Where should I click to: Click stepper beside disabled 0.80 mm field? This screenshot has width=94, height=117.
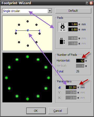click(x=79, y=38)
